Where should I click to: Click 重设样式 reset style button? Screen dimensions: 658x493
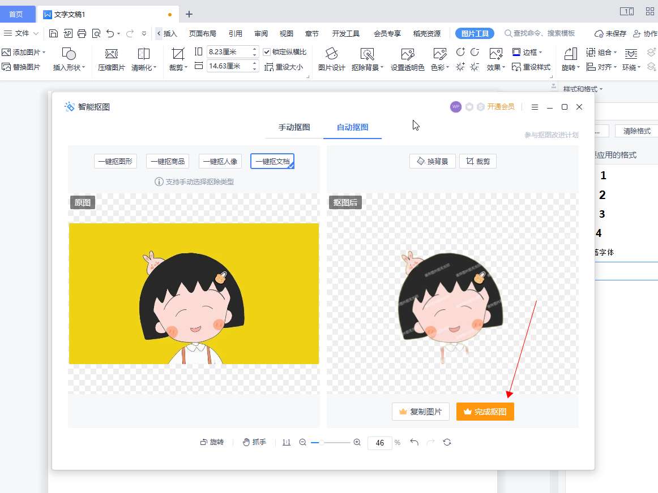pyautogui.click(x=531, y=67)
